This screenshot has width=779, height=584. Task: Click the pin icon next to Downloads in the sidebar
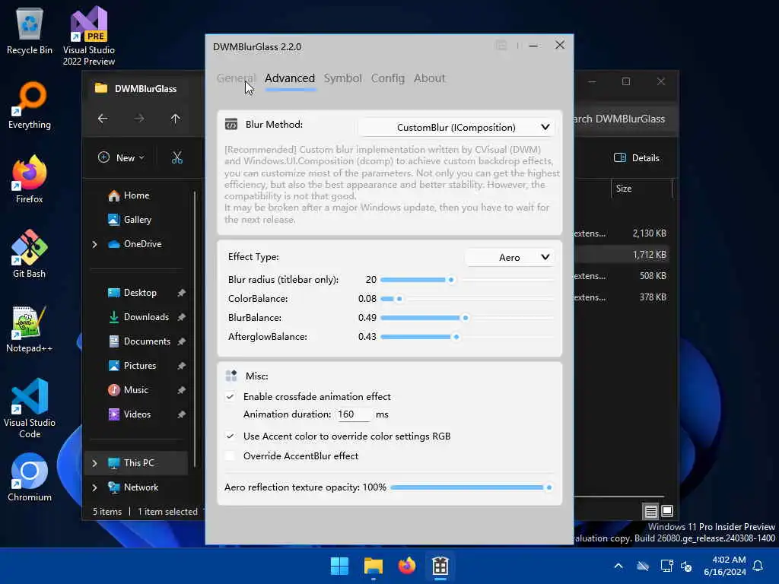click(181, 317)
